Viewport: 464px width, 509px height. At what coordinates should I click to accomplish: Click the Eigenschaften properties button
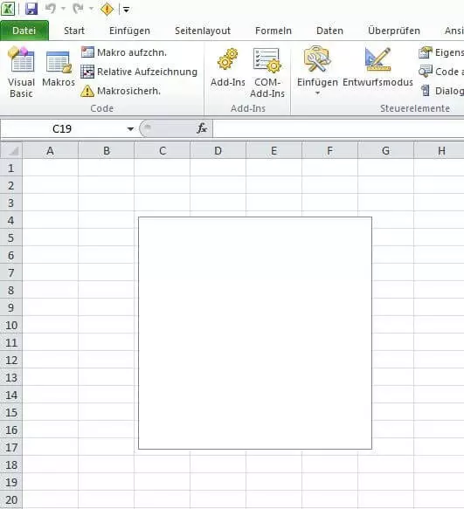[441, 52]
